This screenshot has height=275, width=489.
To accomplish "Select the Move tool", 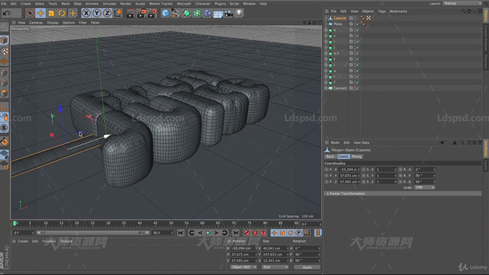I will point(40,13).
